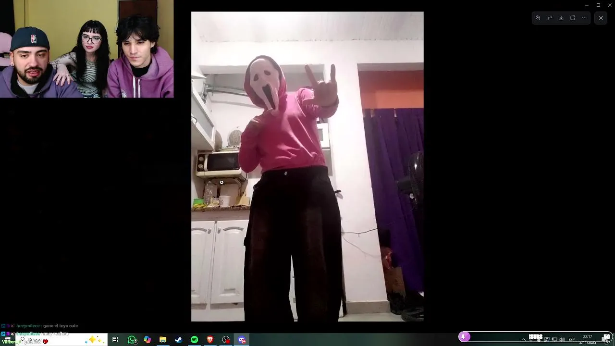Zoom the image with the magnifier icon
Screen dimensions: 615x346
tap(538, 18)
